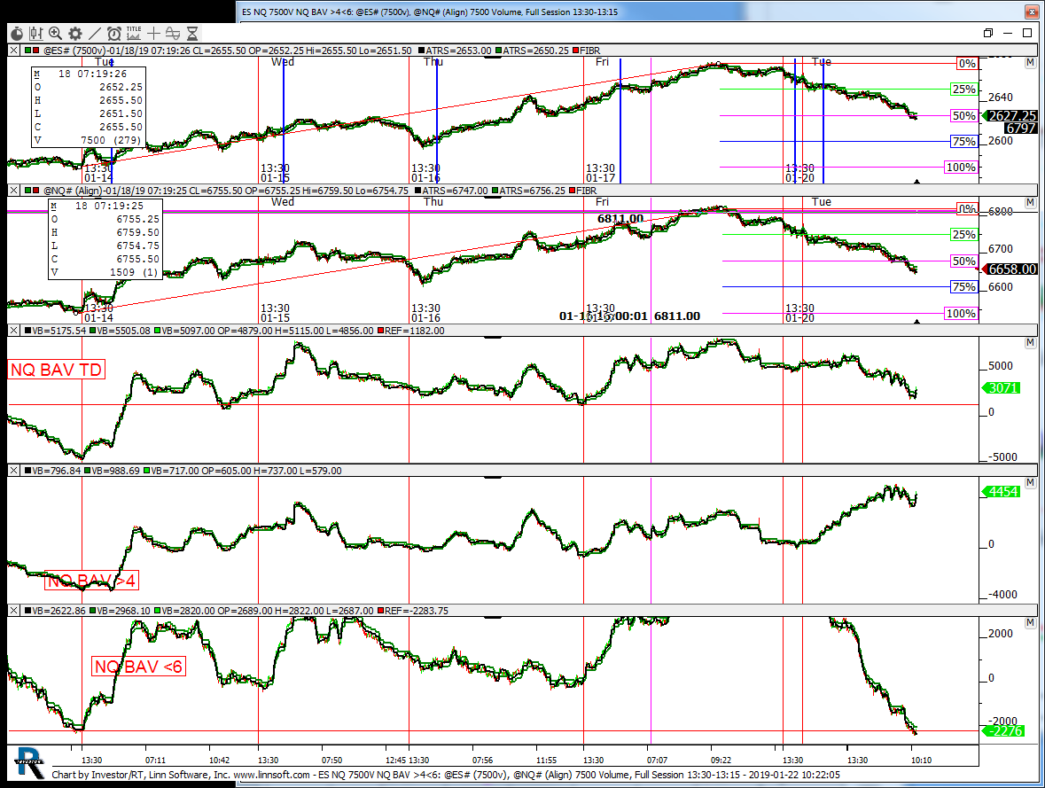
Task: Click the sine wave indicator icon
Action: click(173, 34)
